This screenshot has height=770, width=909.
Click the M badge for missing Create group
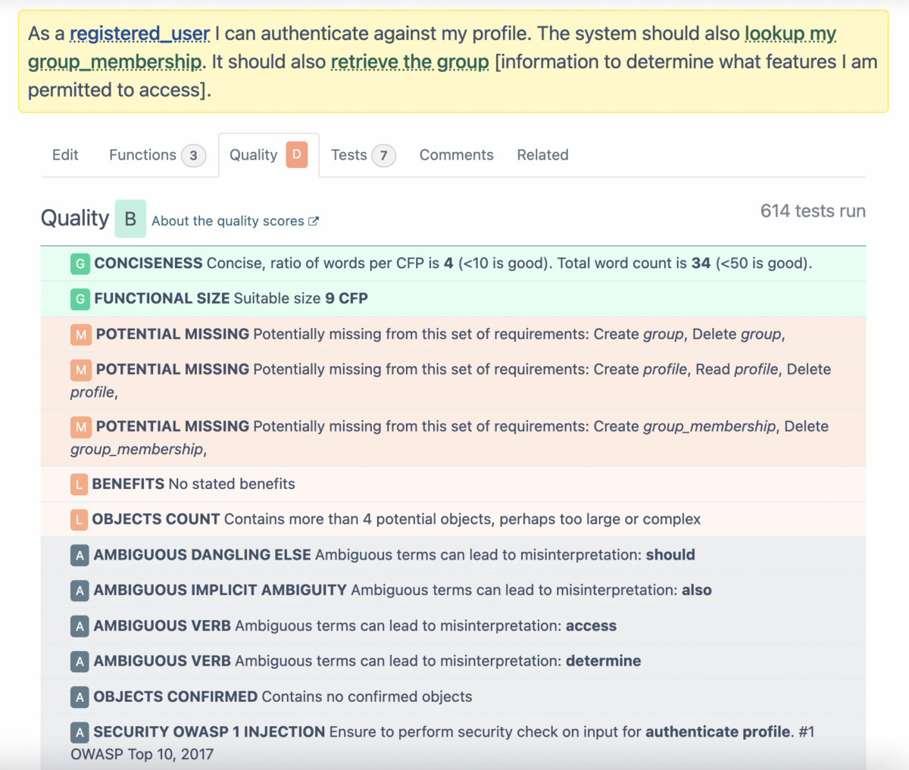(80, 335)
